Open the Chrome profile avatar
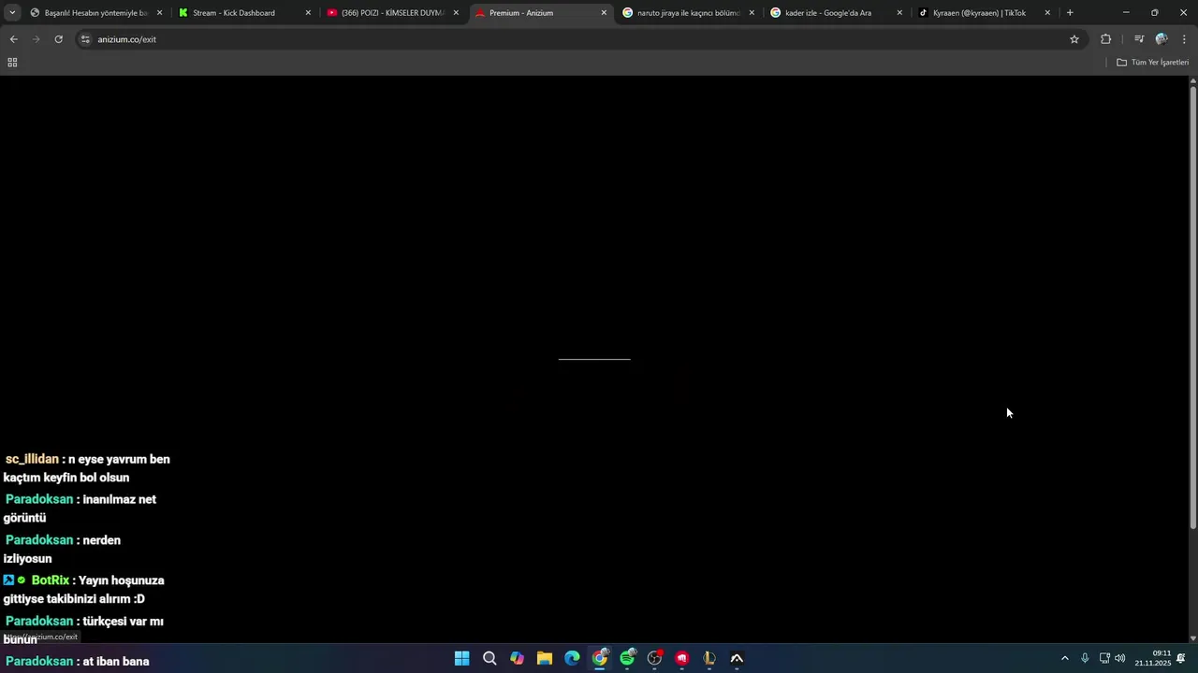Image resolution: width=1198 pixels, height=673 pixels. coord(1161,39)
